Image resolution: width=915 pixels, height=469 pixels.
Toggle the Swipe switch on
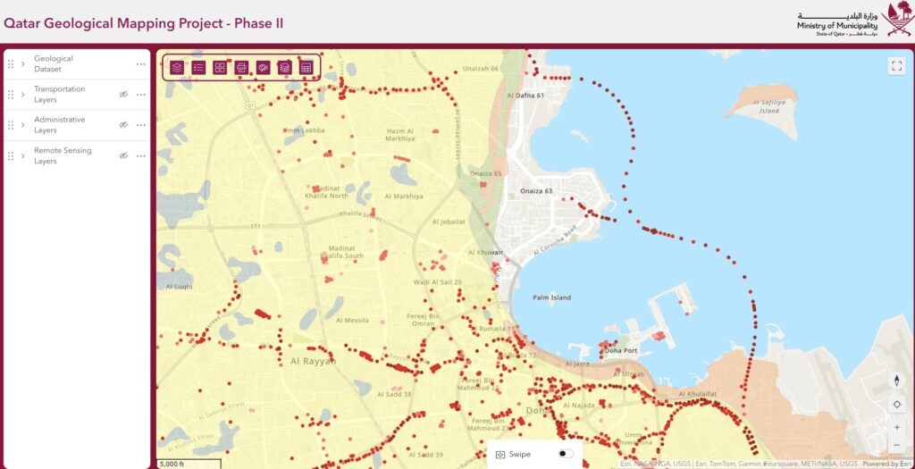coord(565,454)
